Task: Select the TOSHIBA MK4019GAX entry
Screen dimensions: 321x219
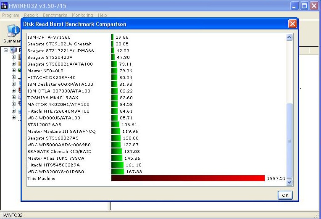Action: pyautogui.click(x=53, y=98)
